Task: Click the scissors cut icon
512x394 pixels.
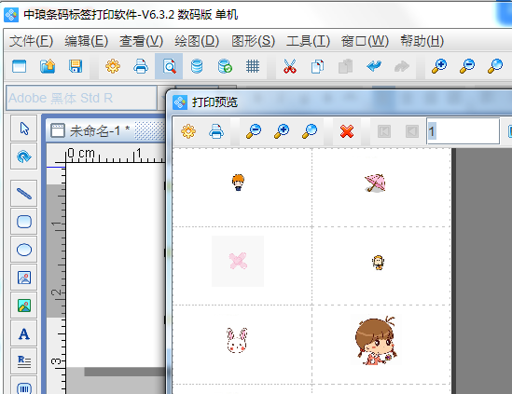Action: point(290,66)
